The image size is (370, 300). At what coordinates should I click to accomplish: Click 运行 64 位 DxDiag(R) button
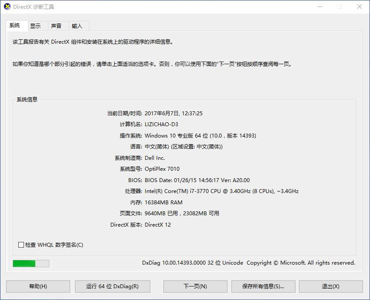tap(112, 286)
